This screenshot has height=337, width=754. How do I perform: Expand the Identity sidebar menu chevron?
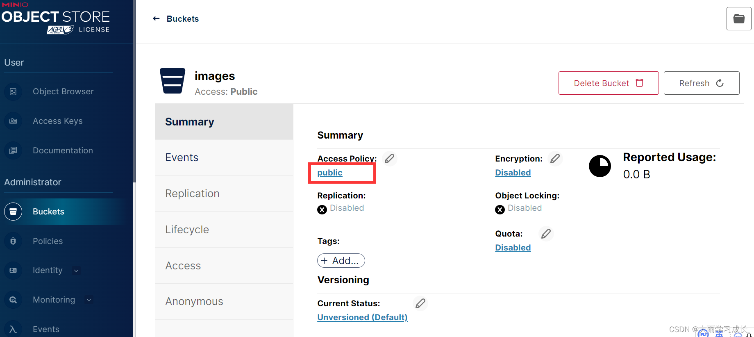point(76,271)
